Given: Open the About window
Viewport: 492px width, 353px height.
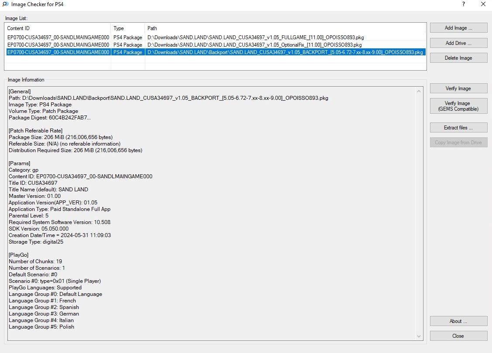Looking at the screenshot, I should click(458, 321).
